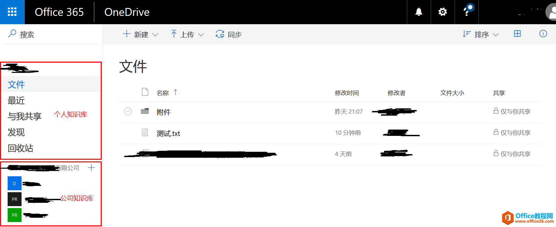Screen dimensions: 556x227
Task: Select the 附件 folder row checkbox
Action: point(128,112)
